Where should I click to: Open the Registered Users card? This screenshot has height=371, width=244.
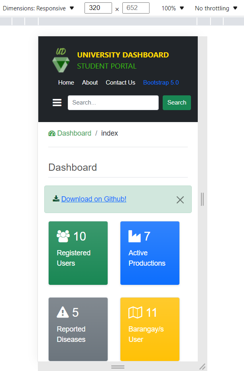tap(78, 253)
